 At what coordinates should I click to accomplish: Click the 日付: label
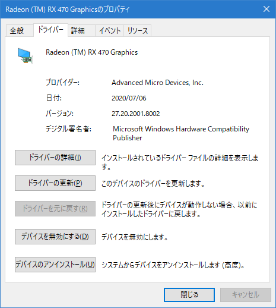[x=54, y=98]
